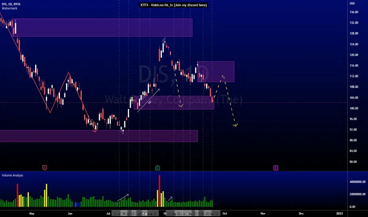Screen dimensions: 368x217
Task: Click the Oct label on time axis
Action: tap(225, 213)
